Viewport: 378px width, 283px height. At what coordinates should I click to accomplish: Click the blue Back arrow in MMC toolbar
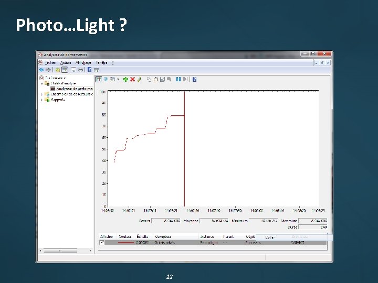point(41,70)
